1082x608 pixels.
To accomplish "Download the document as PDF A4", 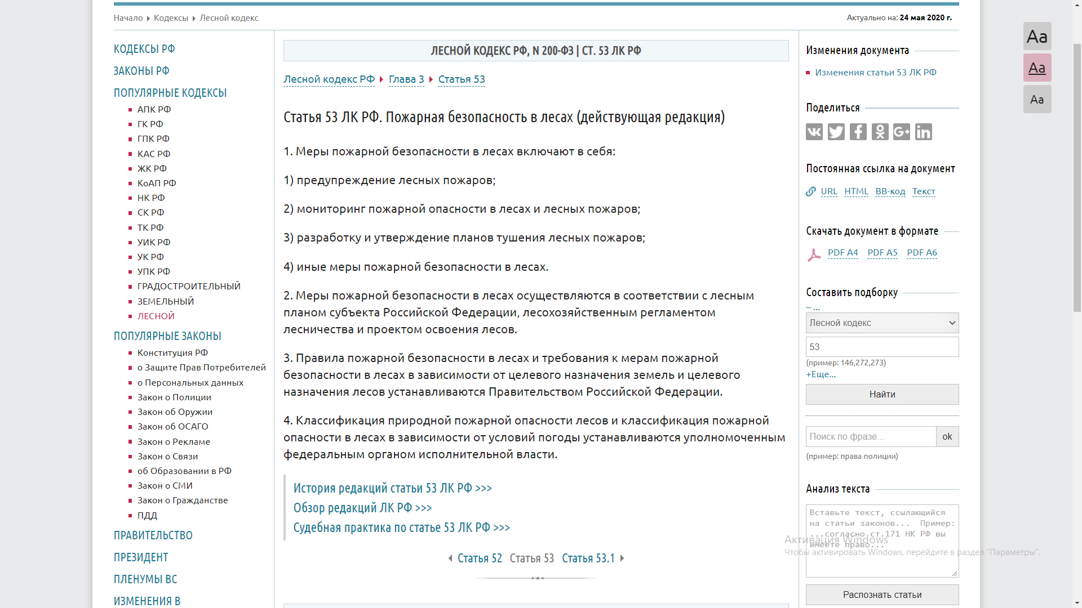I will (843, 253).
